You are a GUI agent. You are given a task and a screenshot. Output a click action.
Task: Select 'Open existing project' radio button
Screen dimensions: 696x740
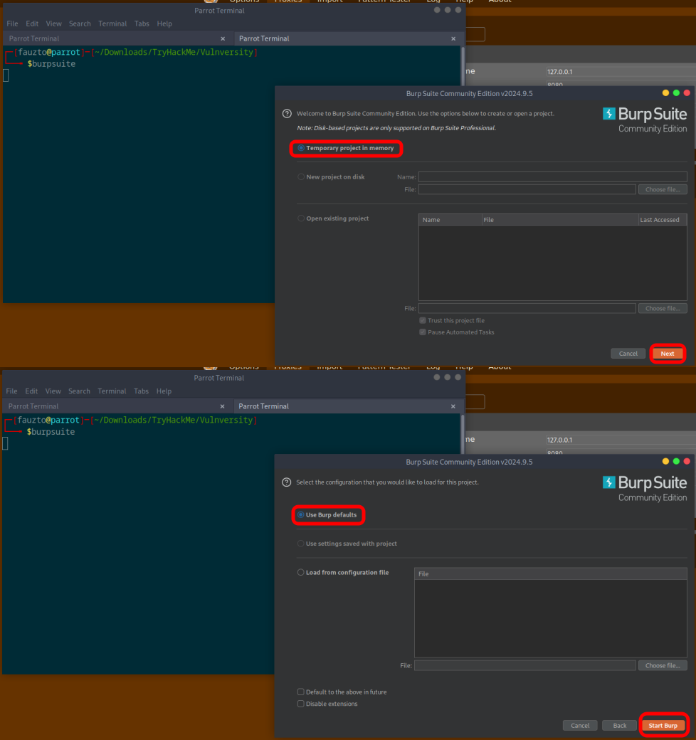(x=301, y=218)
